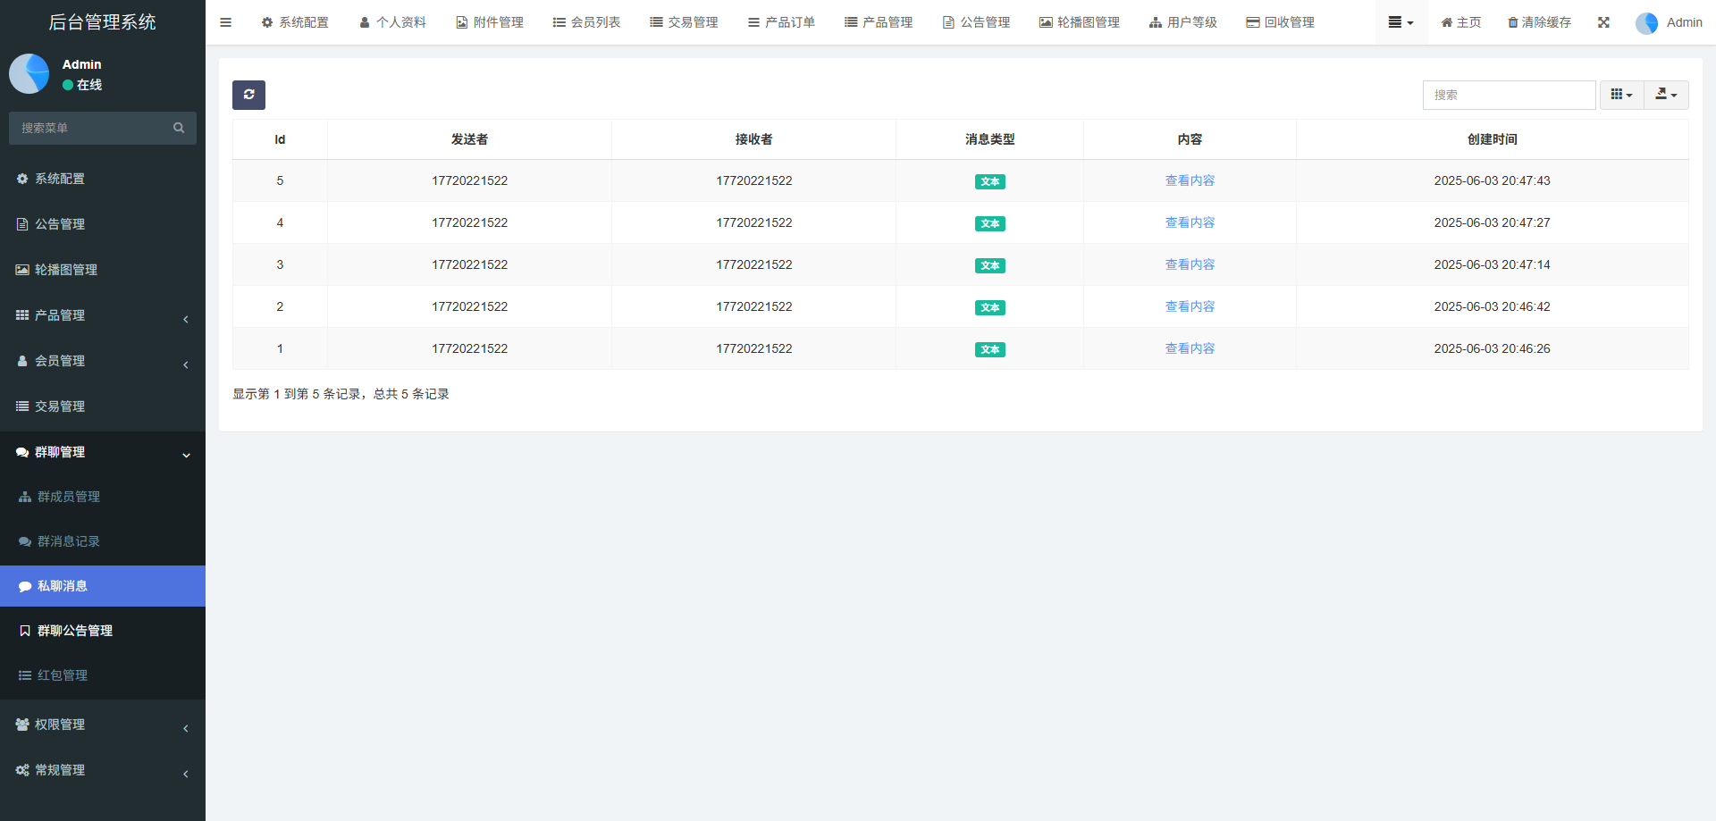Open the top bar list dropdown
The width and height of the screenshot is (1716, 821).
1401,22
